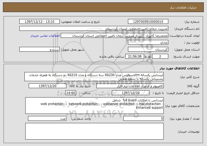The height and width of the screenshot is (146, 207).
Task: Click the label شماره نیاز
Action: pos(192,22)
